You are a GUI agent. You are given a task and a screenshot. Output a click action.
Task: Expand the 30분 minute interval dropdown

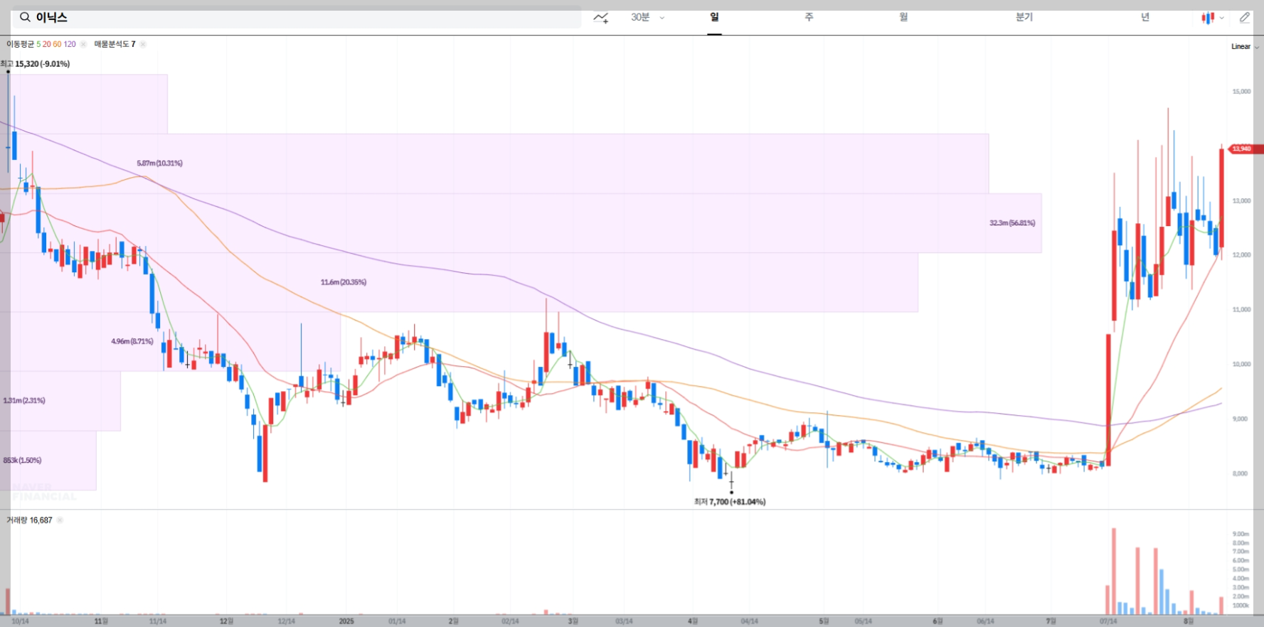tap(647, 17)
